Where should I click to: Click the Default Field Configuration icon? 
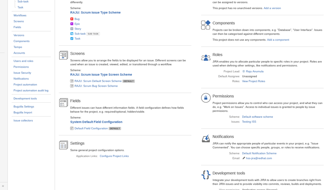click(72, 128)
